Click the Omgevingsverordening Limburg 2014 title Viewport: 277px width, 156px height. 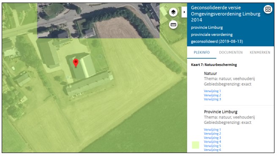click(x=225, y=14)
